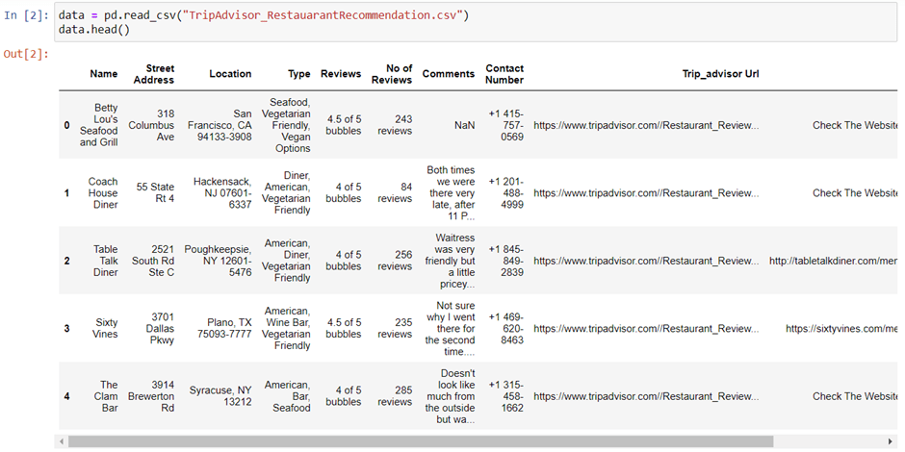The image size is (905, 452).
Task: Click the Out[2] output prompt label
Action: 26,55
